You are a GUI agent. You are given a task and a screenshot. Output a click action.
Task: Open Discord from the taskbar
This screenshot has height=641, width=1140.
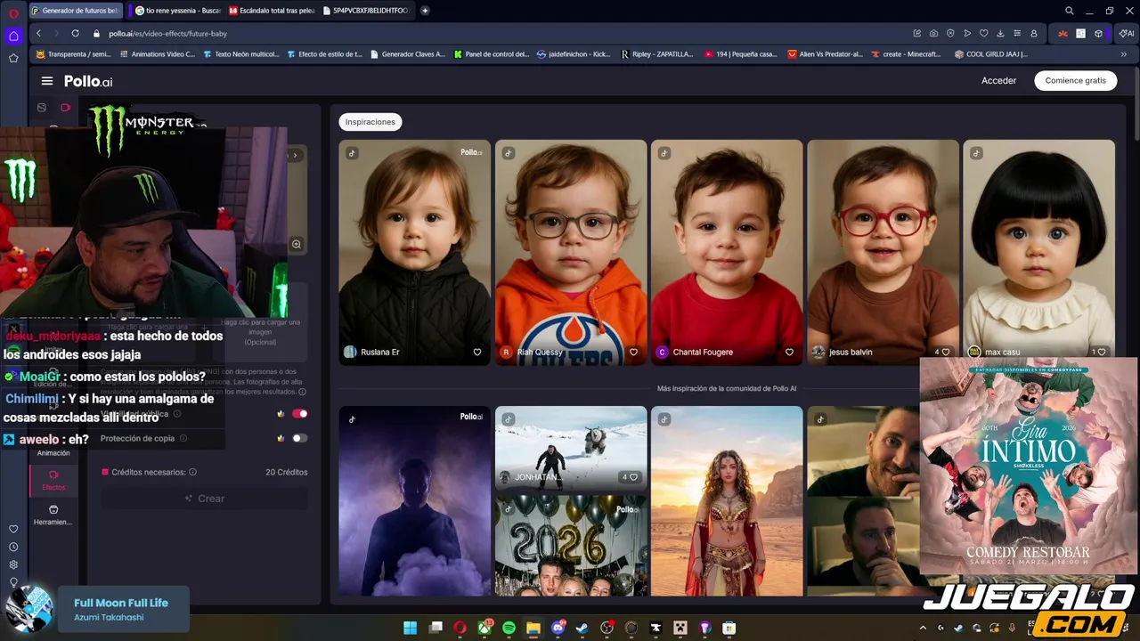click(558, 628)
